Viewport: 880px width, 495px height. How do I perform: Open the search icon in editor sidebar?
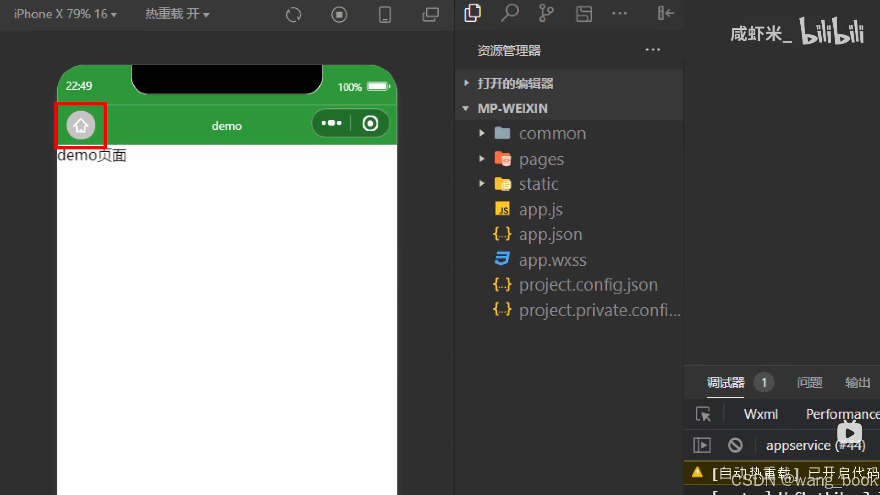(510, 13)
